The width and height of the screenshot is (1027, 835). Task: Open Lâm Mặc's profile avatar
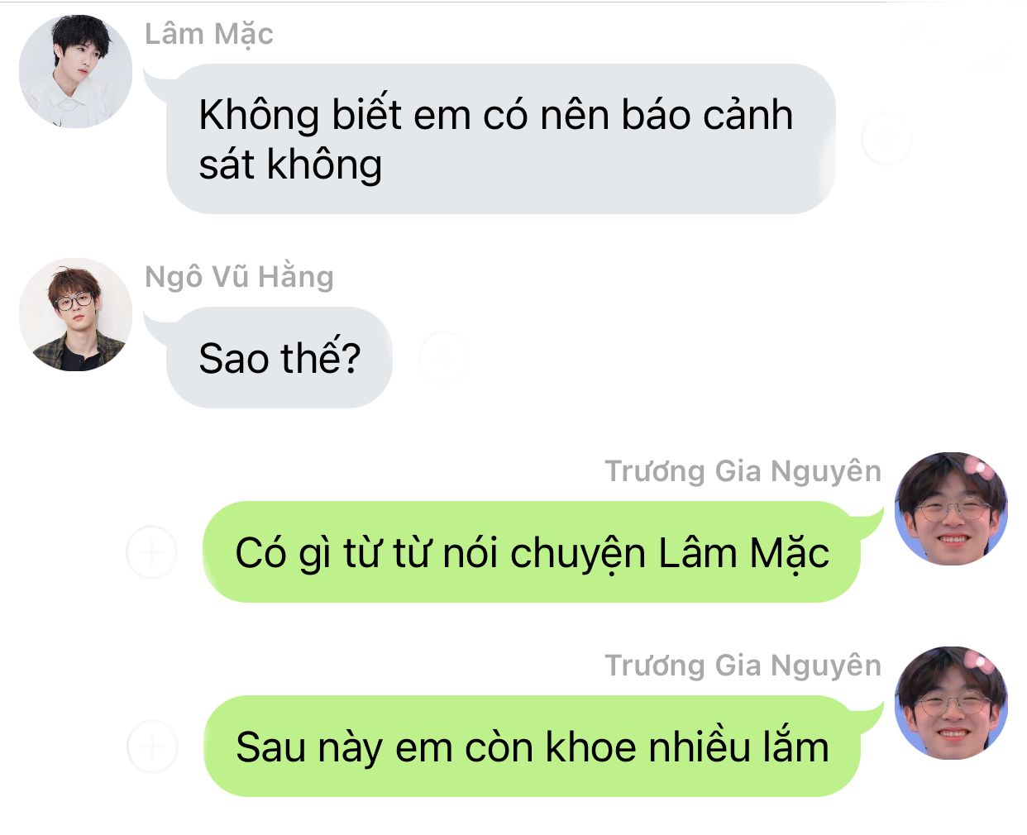click(x=75, y=71)
